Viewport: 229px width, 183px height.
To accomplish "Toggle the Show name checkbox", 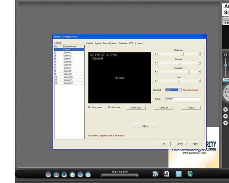I will pos(89,108).
